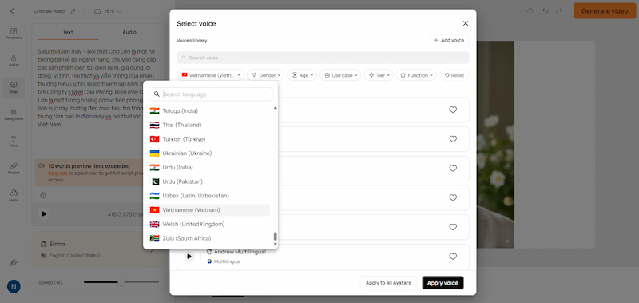Open the Avatar sidebar panel
The image size is (639, 303).
point(14,61)
